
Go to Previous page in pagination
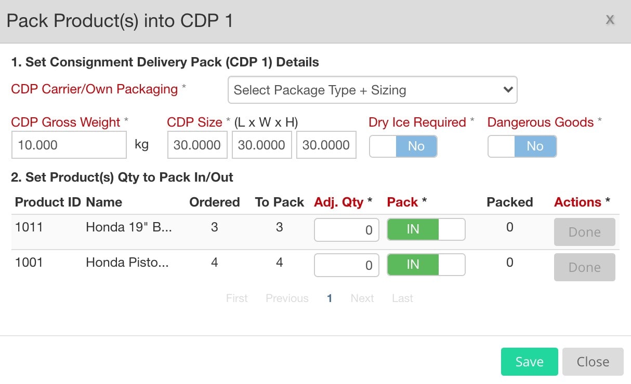coord(287,298)
